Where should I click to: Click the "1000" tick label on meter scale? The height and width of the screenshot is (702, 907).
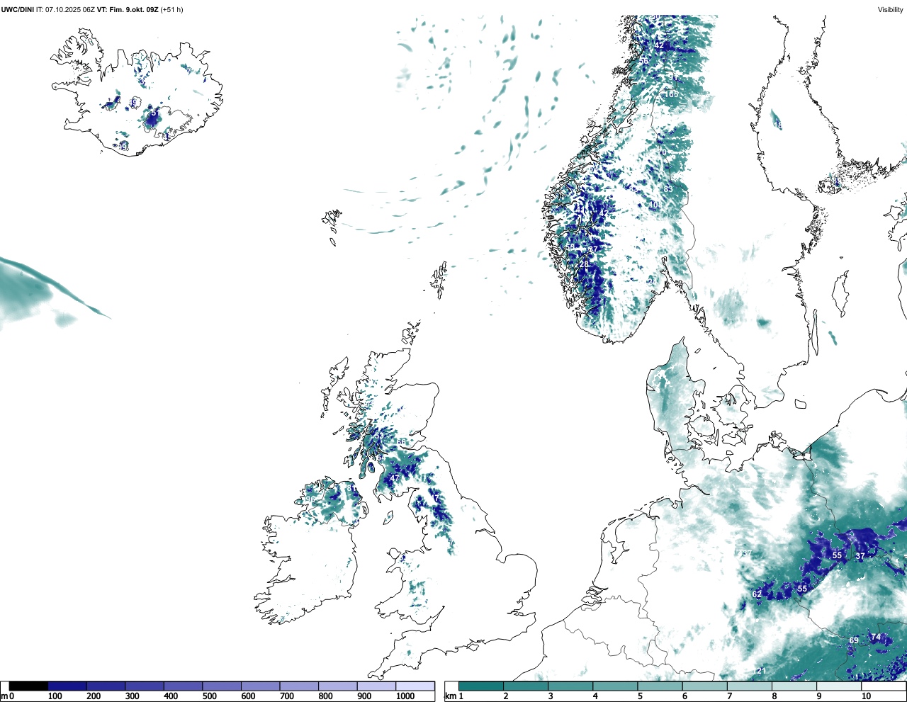pos(405,696)
